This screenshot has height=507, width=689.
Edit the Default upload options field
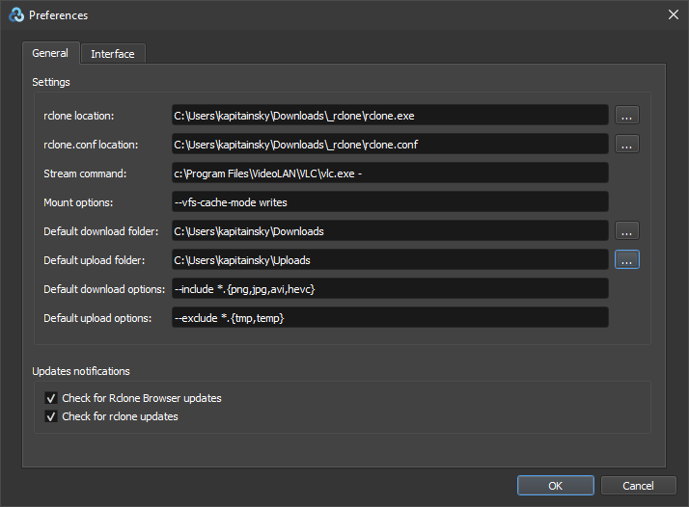point(390,318)
